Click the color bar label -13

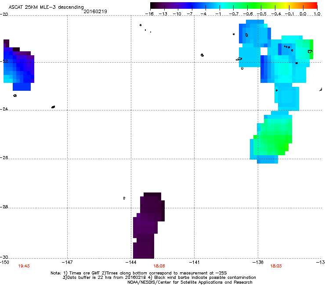tap(163, 14)
